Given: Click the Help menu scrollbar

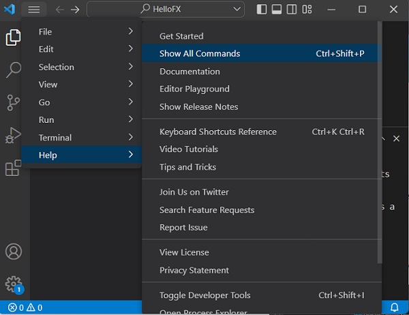Looking at the screenshot, I should (380, 170).
